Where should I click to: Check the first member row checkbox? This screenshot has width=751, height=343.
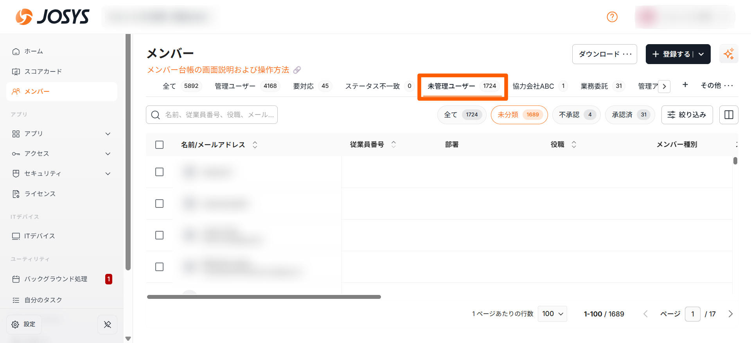pos(159,172)
